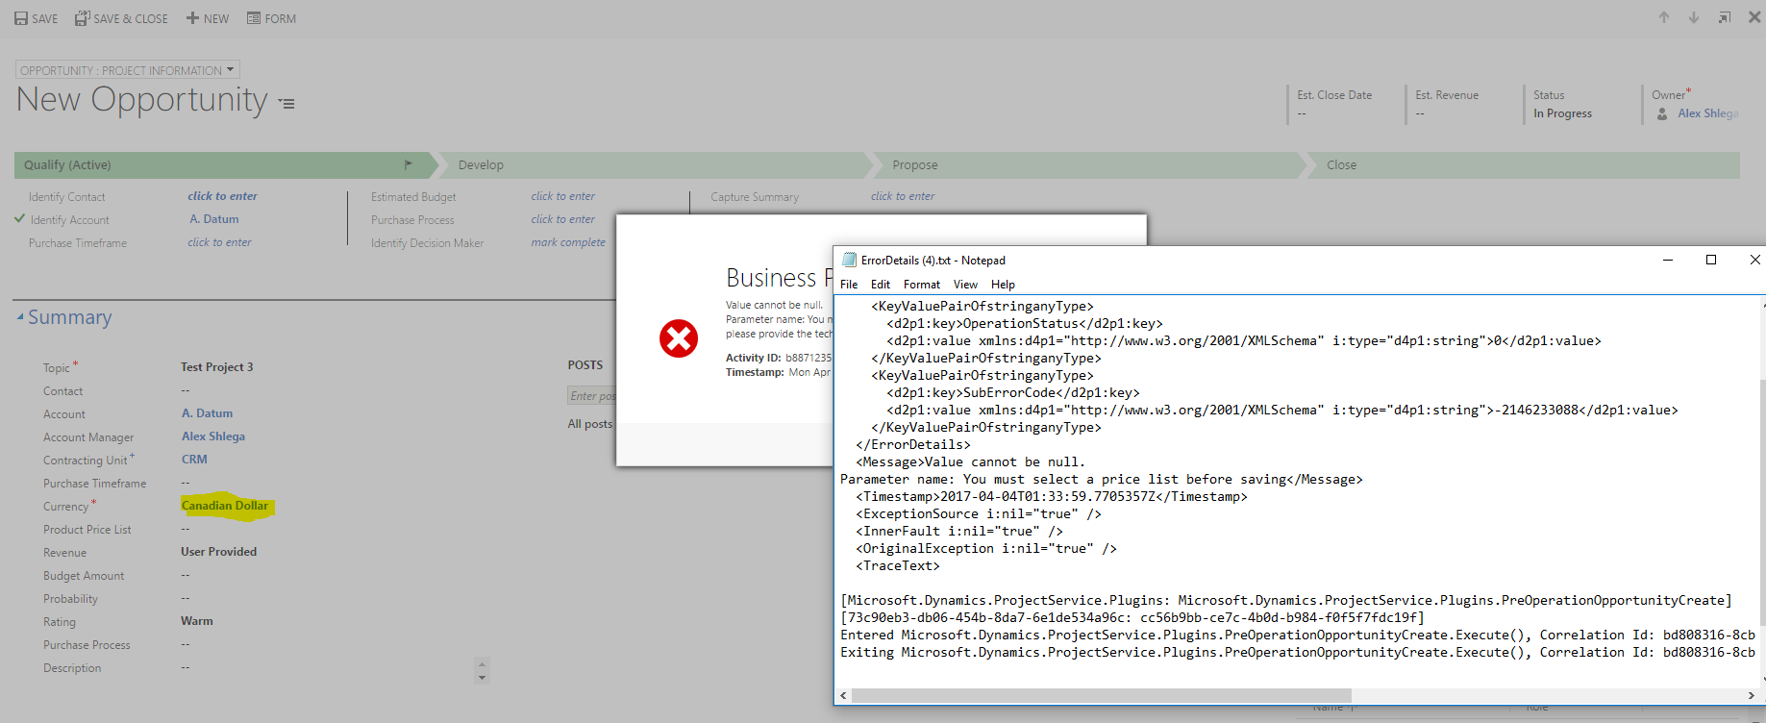
Task: Click the Rating value Warm
Action: [197, 621]
